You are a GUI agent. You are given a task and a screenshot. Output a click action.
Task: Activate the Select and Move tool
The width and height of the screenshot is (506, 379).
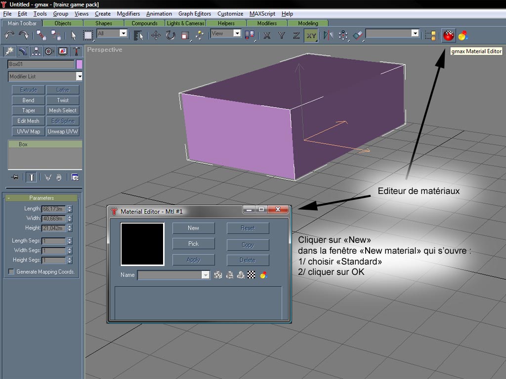[x=156, y=35]
